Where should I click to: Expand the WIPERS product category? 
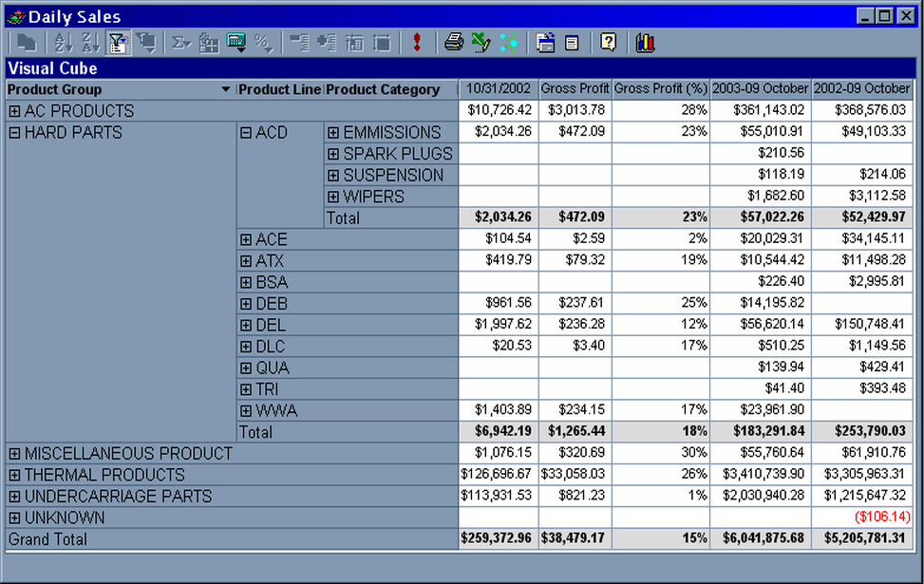click(333, 198)
